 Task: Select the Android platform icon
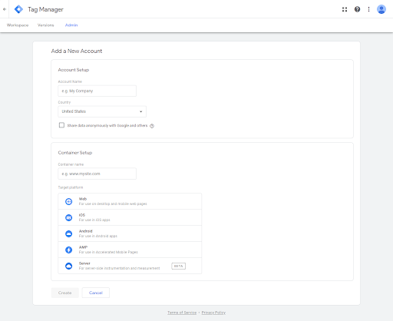click(68, 233)
